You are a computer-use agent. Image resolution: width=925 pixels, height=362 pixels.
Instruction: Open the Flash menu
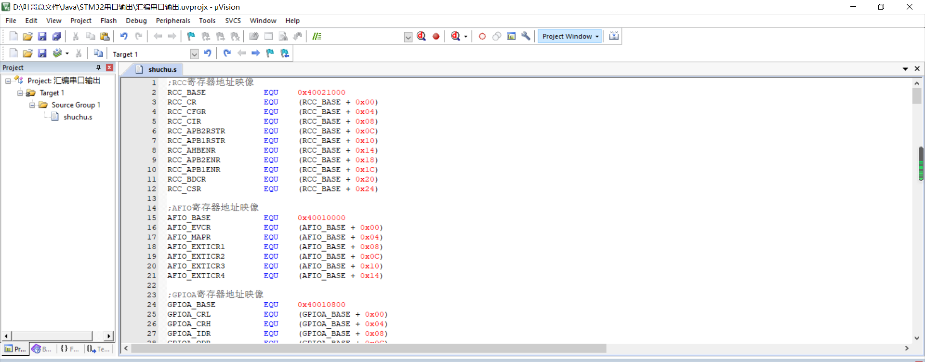point(108,21)
